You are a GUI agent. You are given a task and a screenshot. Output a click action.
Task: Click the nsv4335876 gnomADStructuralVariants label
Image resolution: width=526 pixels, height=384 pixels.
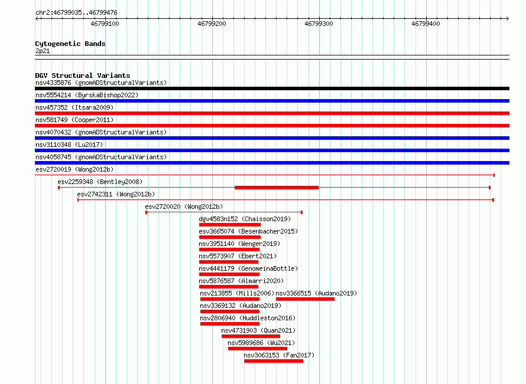click(101, 83)
